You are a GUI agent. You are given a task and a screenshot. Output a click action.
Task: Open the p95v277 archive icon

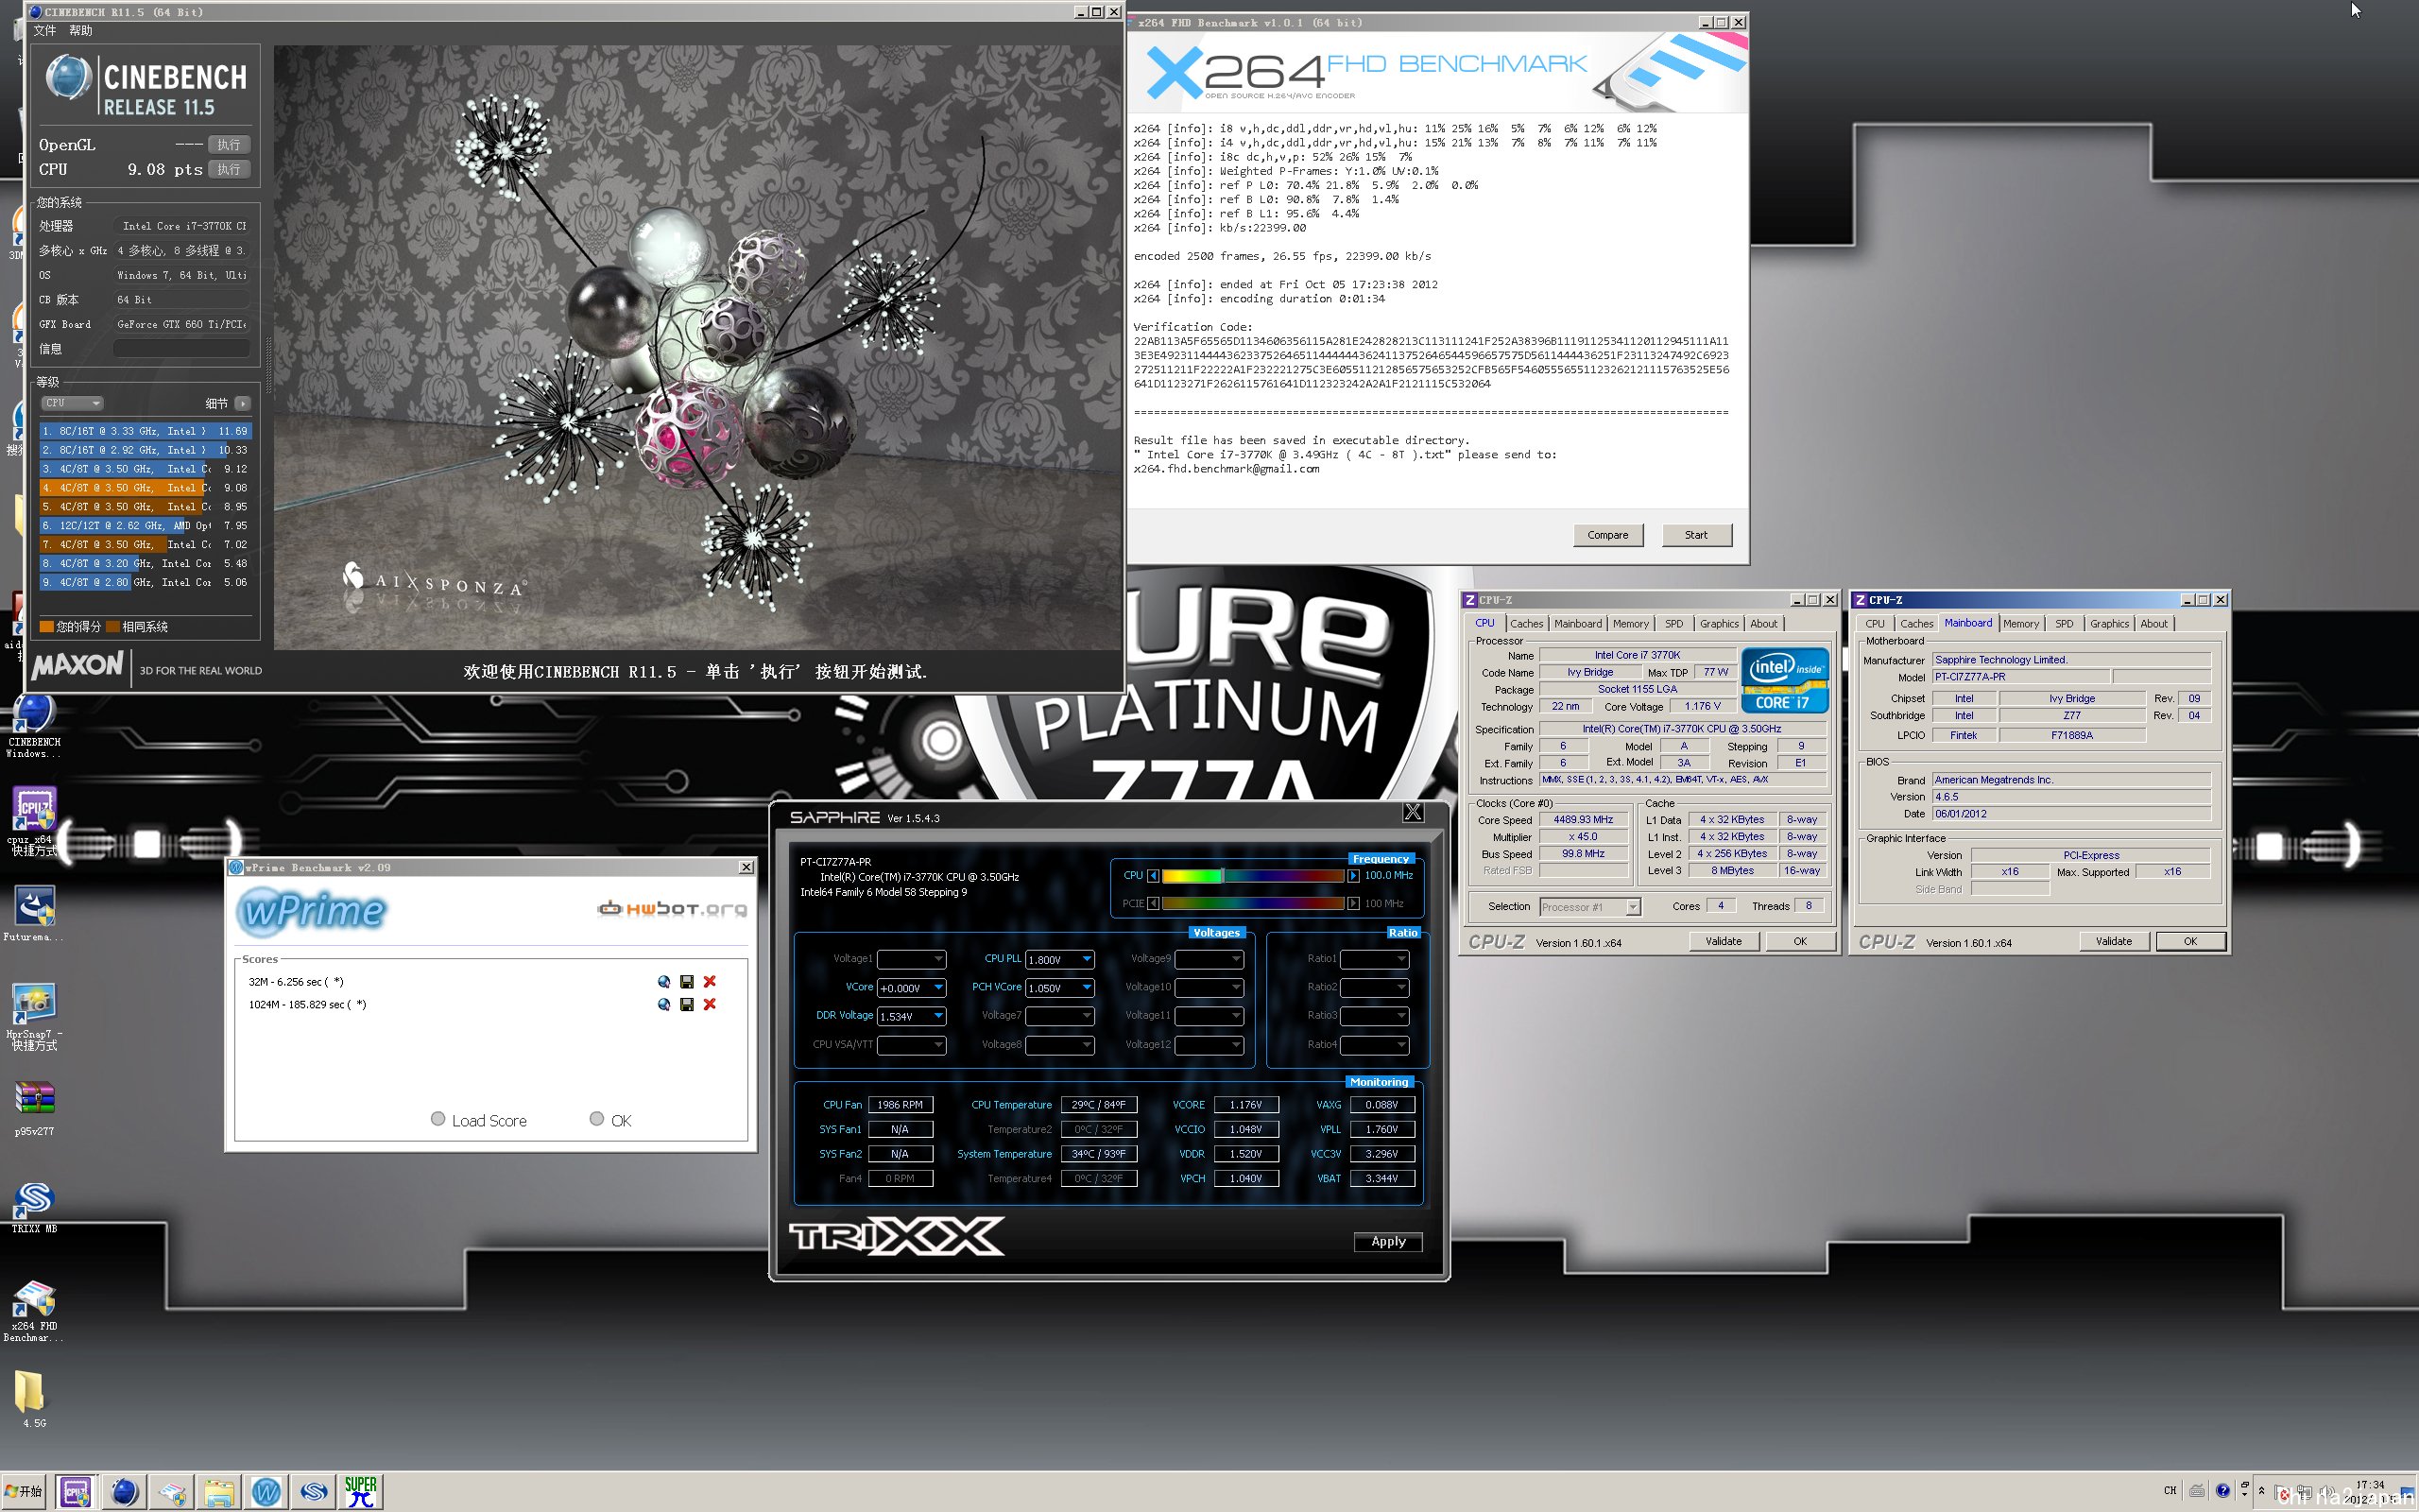pyautogui.click(x=34, y=1108)
